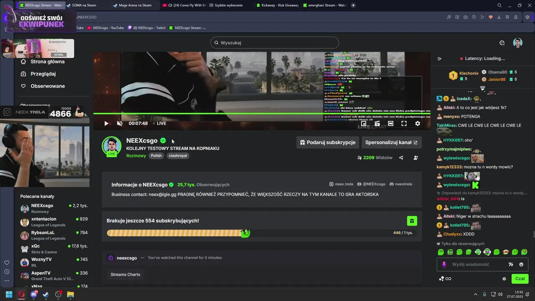Image resolution: width=535 pixels, height=301 pixels.
Task: Open the AspenTV recommended channel
Action: 54,275
